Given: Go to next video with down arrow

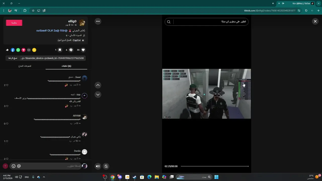Looking at the screenshot, I should (98, 95).
